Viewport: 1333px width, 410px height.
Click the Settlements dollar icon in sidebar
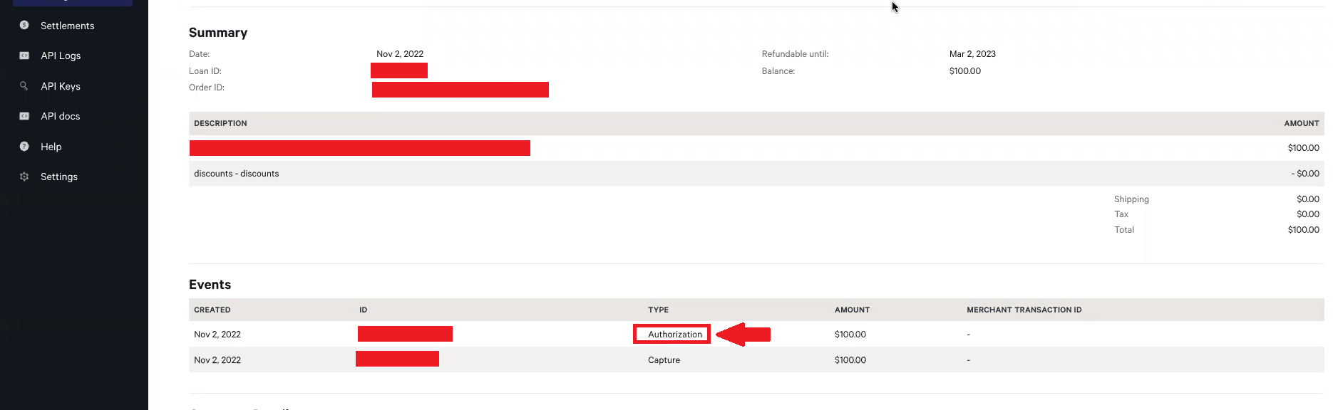click(x=24, y=25)
